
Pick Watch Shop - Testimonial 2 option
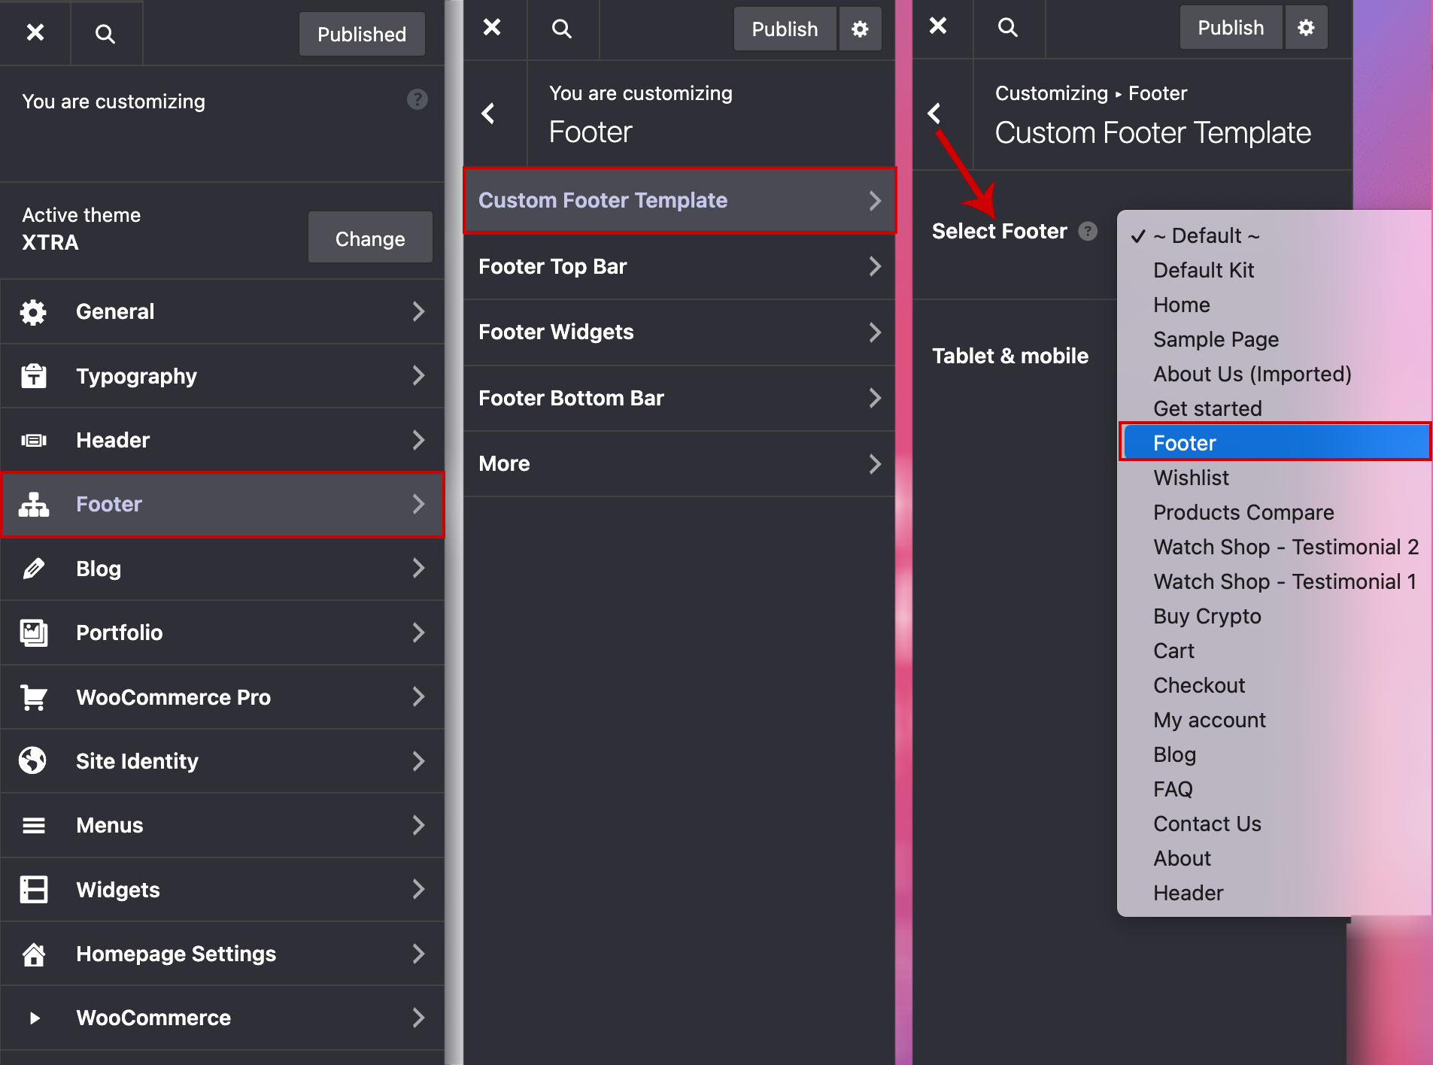[x=1286, y=547]
